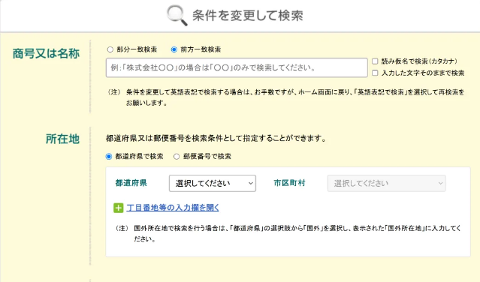Enable 読み仮名で検索(カタカナ) checkbox
This screenshot has height=282, width=480.
[375, 61]
